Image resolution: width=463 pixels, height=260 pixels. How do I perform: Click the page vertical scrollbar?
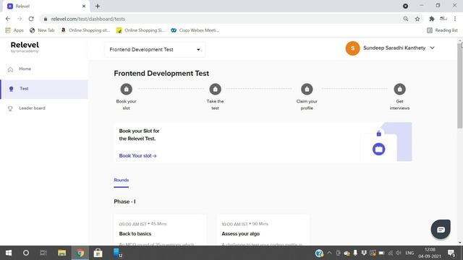click(460, 85)
